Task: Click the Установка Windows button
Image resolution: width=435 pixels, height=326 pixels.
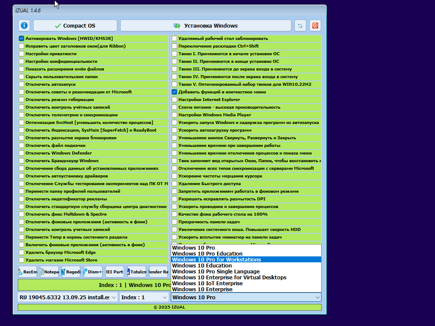Action: [x=206, y=25]
